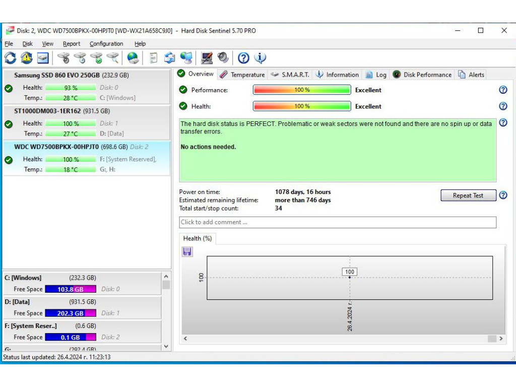Click the comment input field
Viewport: 516px width, 387px height.
click(338, 222)
